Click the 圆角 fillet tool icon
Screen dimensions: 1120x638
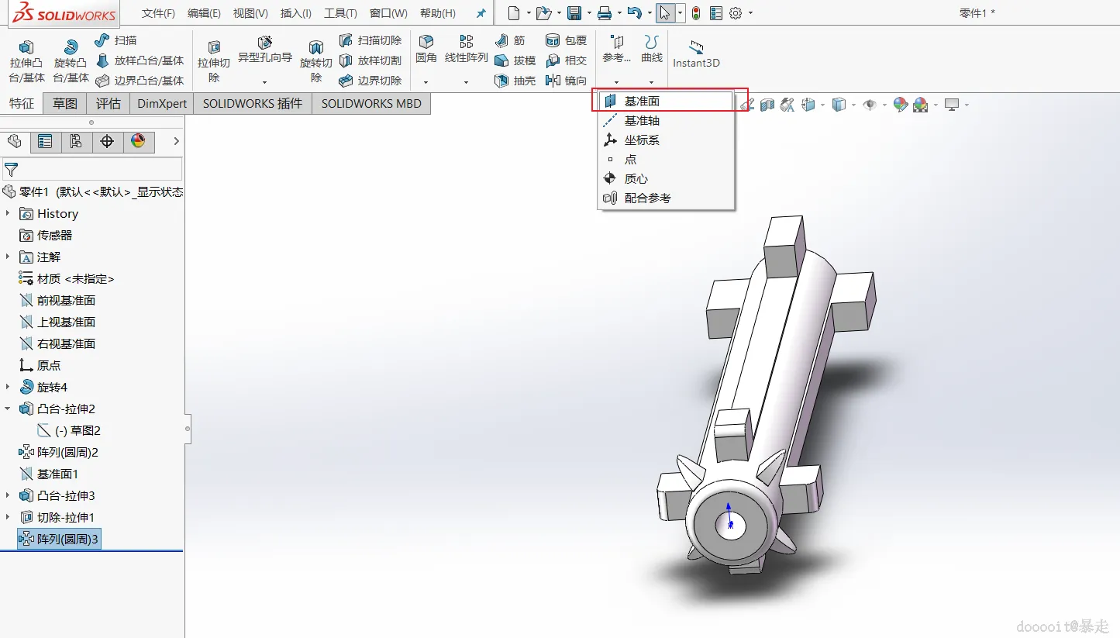click(426, 48)
